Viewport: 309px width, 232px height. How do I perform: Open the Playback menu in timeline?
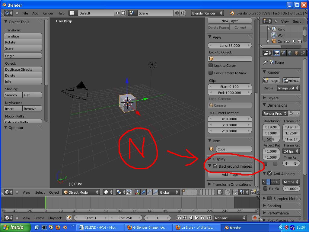coord(55,218)
